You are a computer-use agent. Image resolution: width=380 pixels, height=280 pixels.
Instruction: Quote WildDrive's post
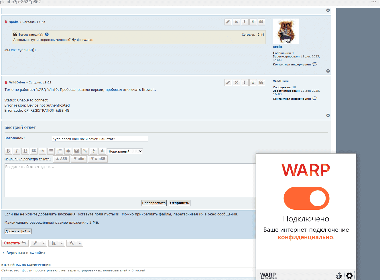261,83
